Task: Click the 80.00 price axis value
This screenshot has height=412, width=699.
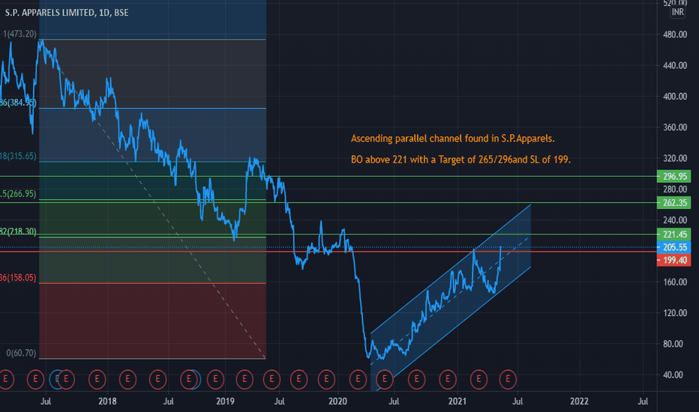Action: pos(673,344)
